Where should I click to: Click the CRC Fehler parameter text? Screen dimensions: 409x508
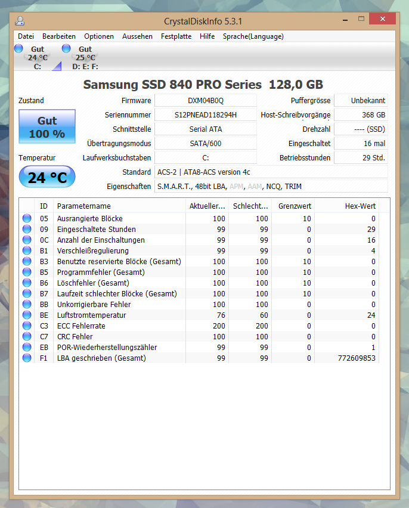(x=75, y=337)
